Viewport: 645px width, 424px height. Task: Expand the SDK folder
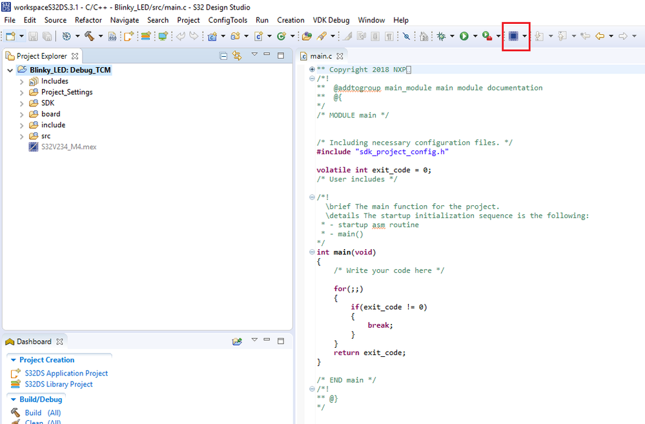(22, 104)
